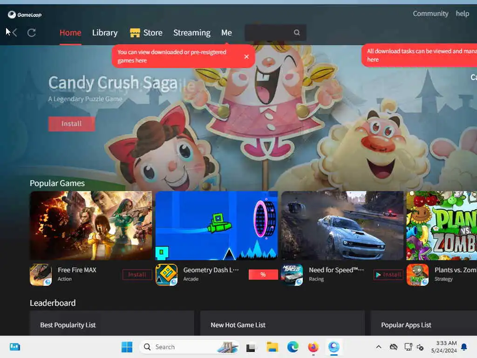Click the Free Fire MAX game name
Image resolution: width=477 pixels, height=358 pixels.
[x=77, y=270]
